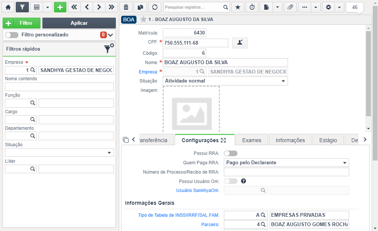Clear quick filters funnel icon
The width and height of the screenshot is (378, 231).
pyautogui.click(x=109, y=49)
